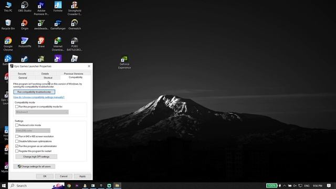The image size is (336, 189).
Task: Launch Origin from desktop
Action: tap(25, 25)
